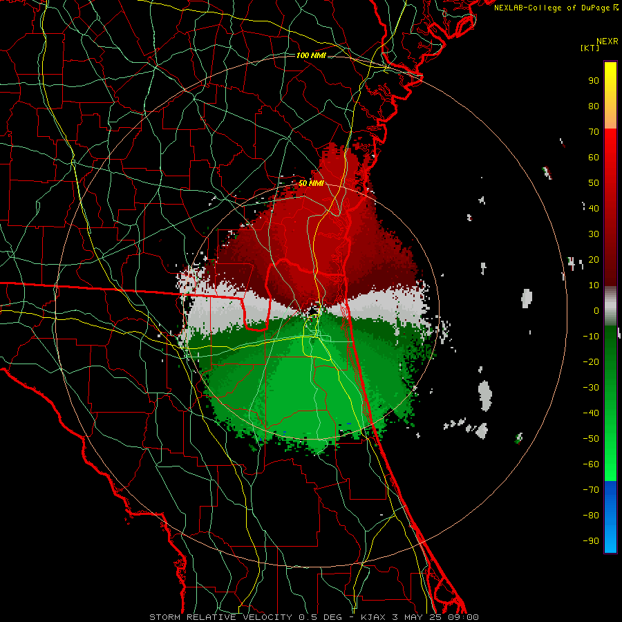Select the -50 value on the velocity scale
The height and width of the screenshot is (622, 622).
click(591, 439)
